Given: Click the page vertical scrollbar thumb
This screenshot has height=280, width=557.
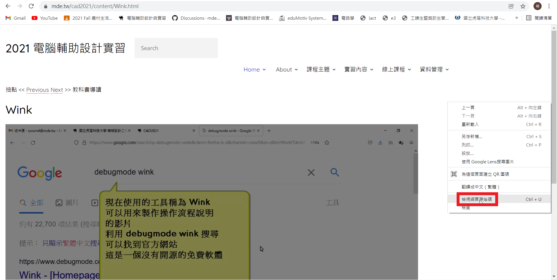Looking at the screenshot, I should coord(554,107).
